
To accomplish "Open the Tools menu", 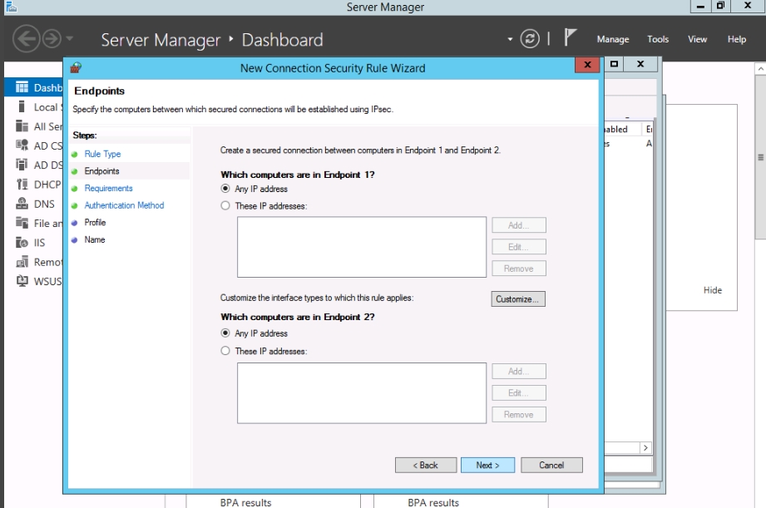I will pyautogui.click(x=658, y=39).
